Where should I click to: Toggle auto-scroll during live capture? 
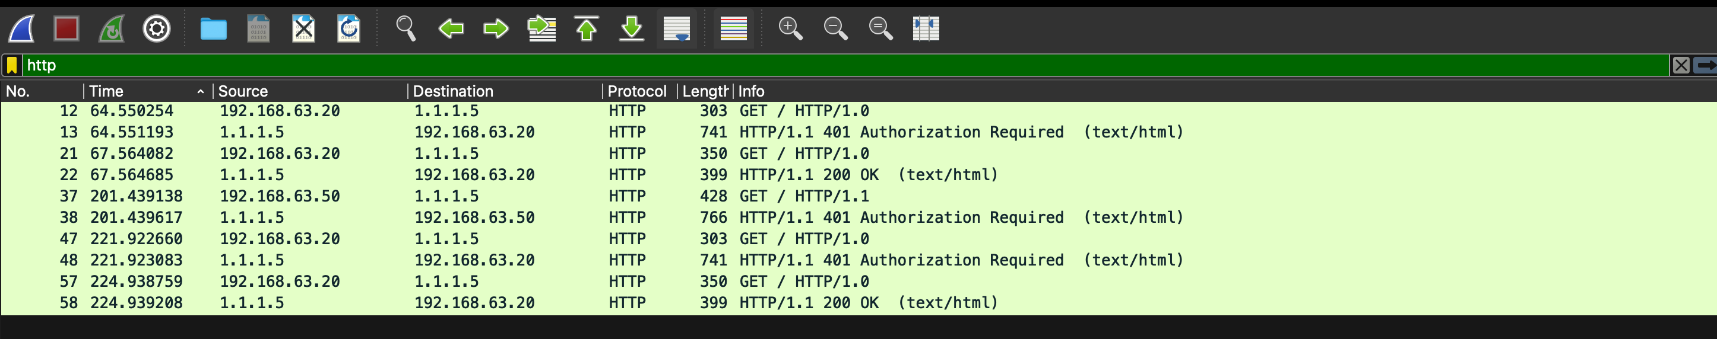click(677, 28)
